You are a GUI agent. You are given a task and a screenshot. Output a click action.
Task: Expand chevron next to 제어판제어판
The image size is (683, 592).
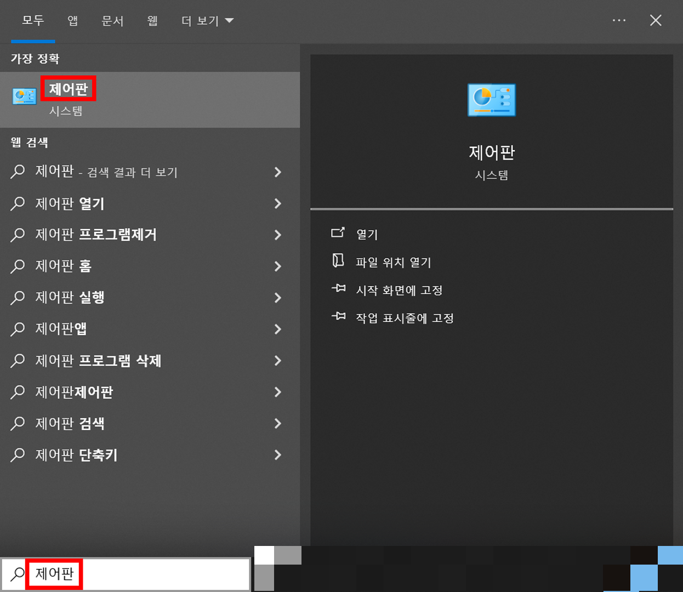pos(278,392)
